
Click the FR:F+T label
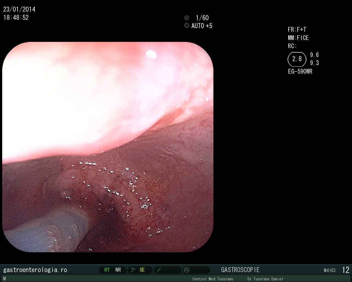(x=297, y=29)
